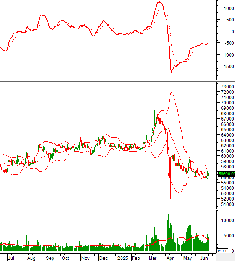Click the 62000 price axis label
This screenshot has height=261, width=235.
(x=227, y=145)
